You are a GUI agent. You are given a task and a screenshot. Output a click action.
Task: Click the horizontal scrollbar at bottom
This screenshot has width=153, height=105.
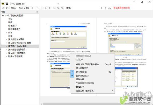tap(97, 104)
